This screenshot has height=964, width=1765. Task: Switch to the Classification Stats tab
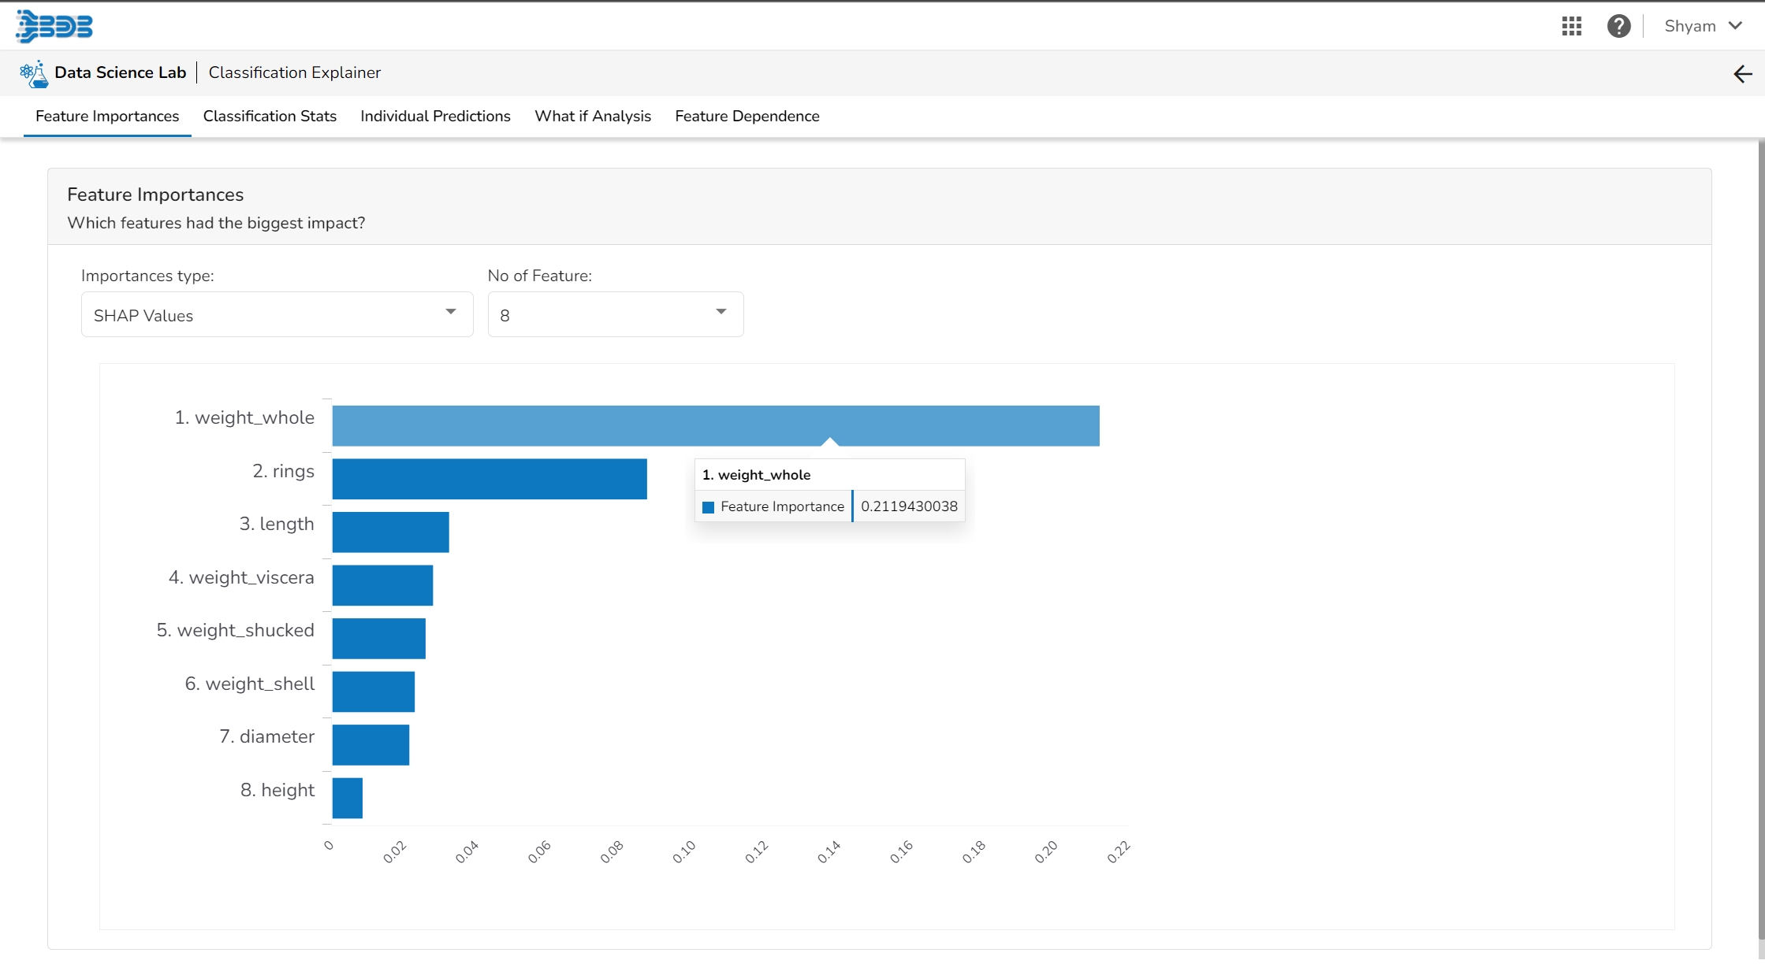(270, 116)
